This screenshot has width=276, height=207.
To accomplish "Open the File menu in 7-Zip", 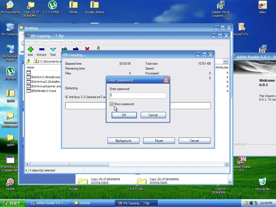I will tap(28, 42).
